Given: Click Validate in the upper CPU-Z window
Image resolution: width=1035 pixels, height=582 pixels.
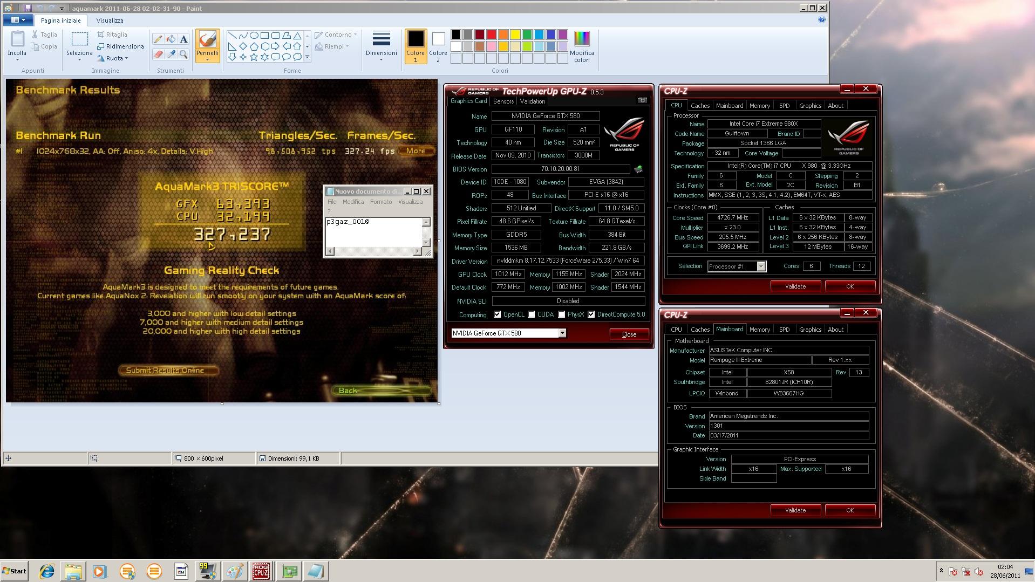Looking at the screenshot, I should click(795, 286).
